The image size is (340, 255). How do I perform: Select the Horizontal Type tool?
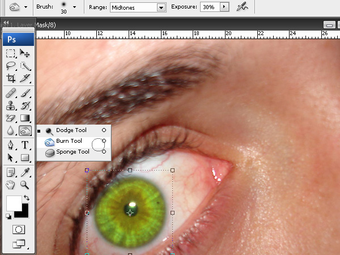click(x=25, y=144)
